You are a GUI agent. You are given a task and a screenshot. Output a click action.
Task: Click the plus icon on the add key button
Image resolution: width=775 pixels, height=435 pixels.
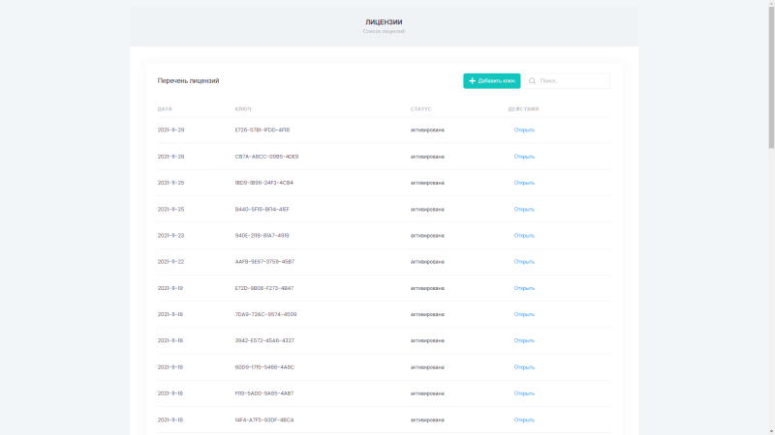[472, 81]
